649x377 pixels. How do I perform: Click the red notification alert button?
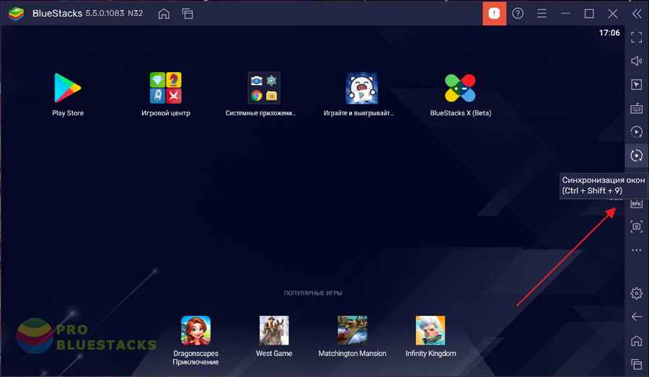click(494, 14)
